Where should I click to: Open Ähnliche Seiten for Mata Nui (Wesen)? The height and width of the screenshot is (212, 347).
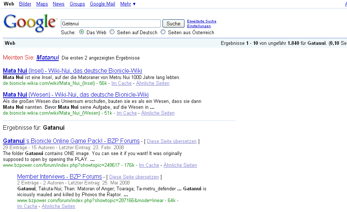point(158,113)
